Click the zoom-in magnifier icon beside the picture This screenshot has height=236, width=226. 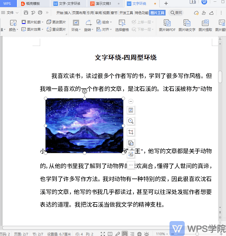[131, 121]
